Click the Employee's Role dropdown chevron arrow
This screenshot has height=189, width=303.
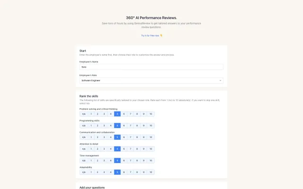tap(220, 80)
